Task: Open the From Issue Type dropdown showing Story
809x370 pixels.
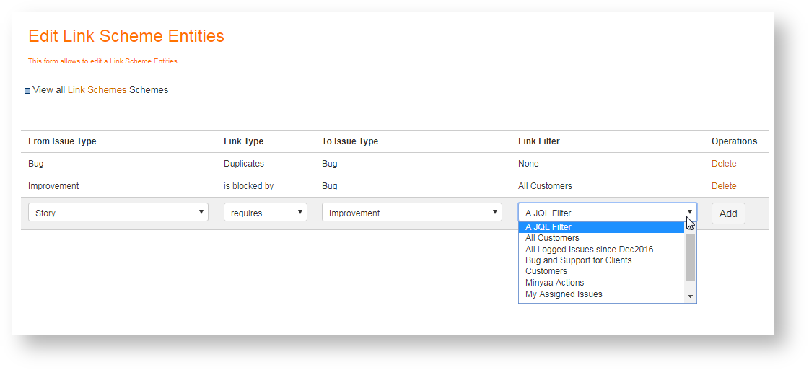Action: [x=118, y=213]
